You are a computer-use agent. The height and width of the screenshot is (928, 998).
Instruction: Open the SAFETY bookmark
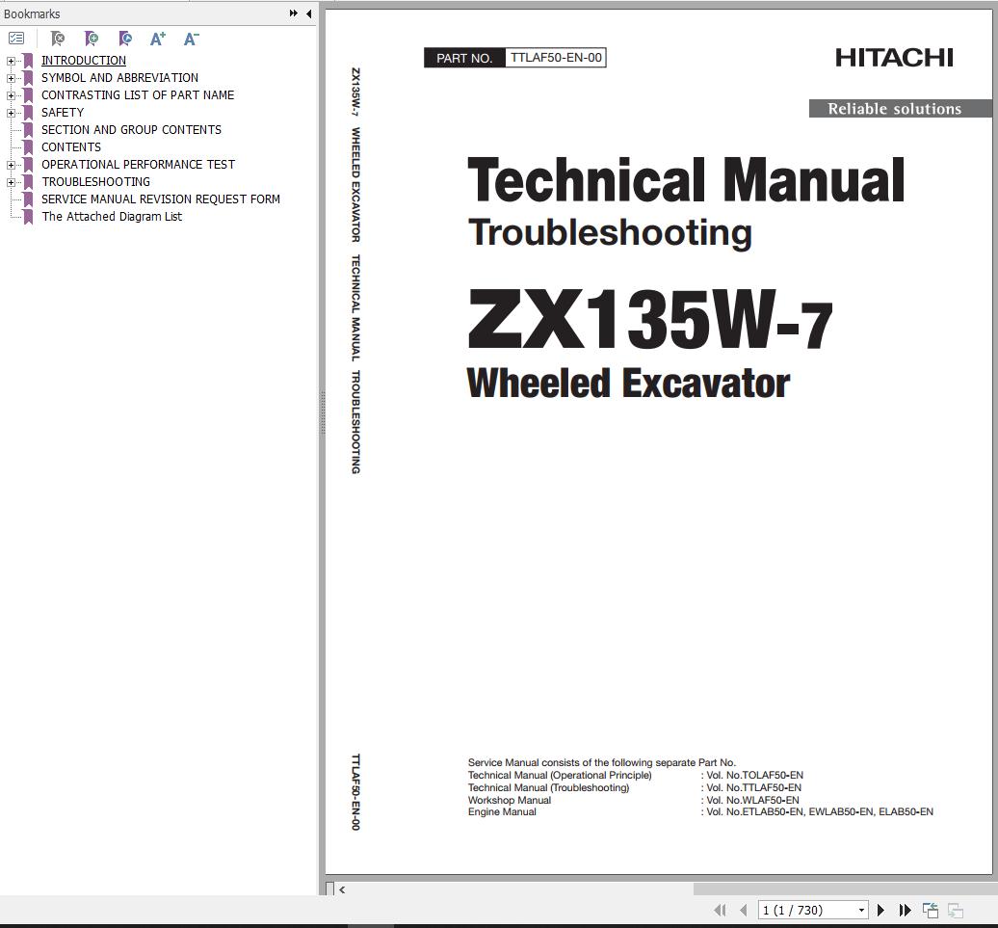(x=63, y=113)
